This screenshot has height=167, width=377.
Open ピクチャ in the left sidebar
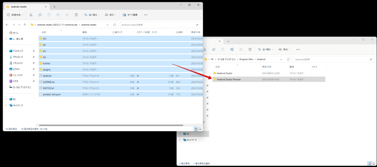15,69
